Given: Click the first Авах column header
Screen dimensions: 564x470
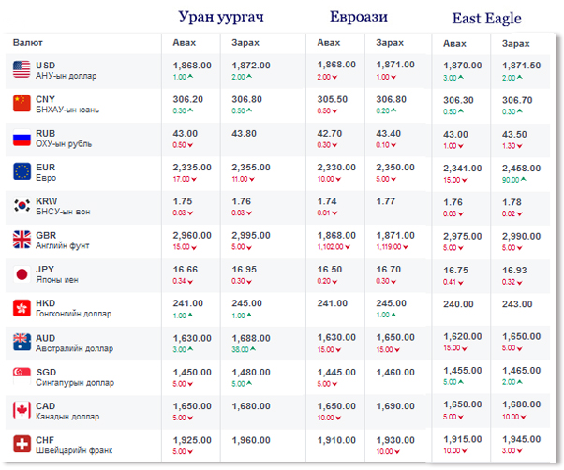Looking at the screenshot, I should (x=185, y=43).
